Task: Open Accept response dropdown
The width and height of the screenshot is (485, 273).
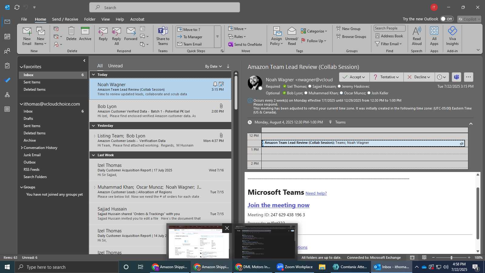Action: [364, 77]
